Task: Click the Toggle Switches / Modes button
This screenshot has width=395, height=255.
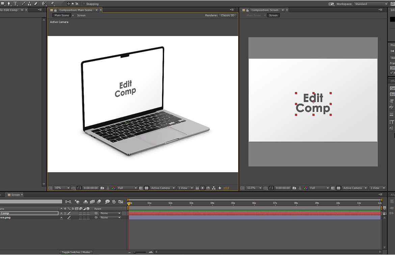Action: [76, 252]
